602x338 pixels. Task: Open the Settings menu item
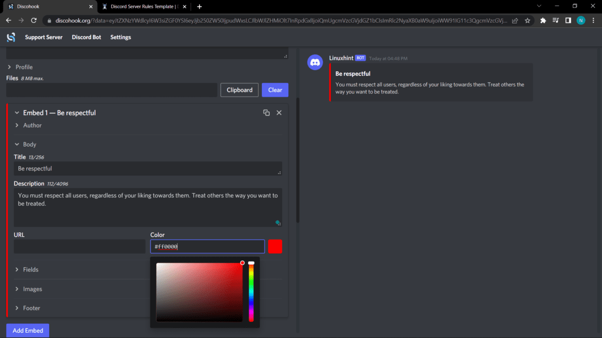tap(120, 37)
